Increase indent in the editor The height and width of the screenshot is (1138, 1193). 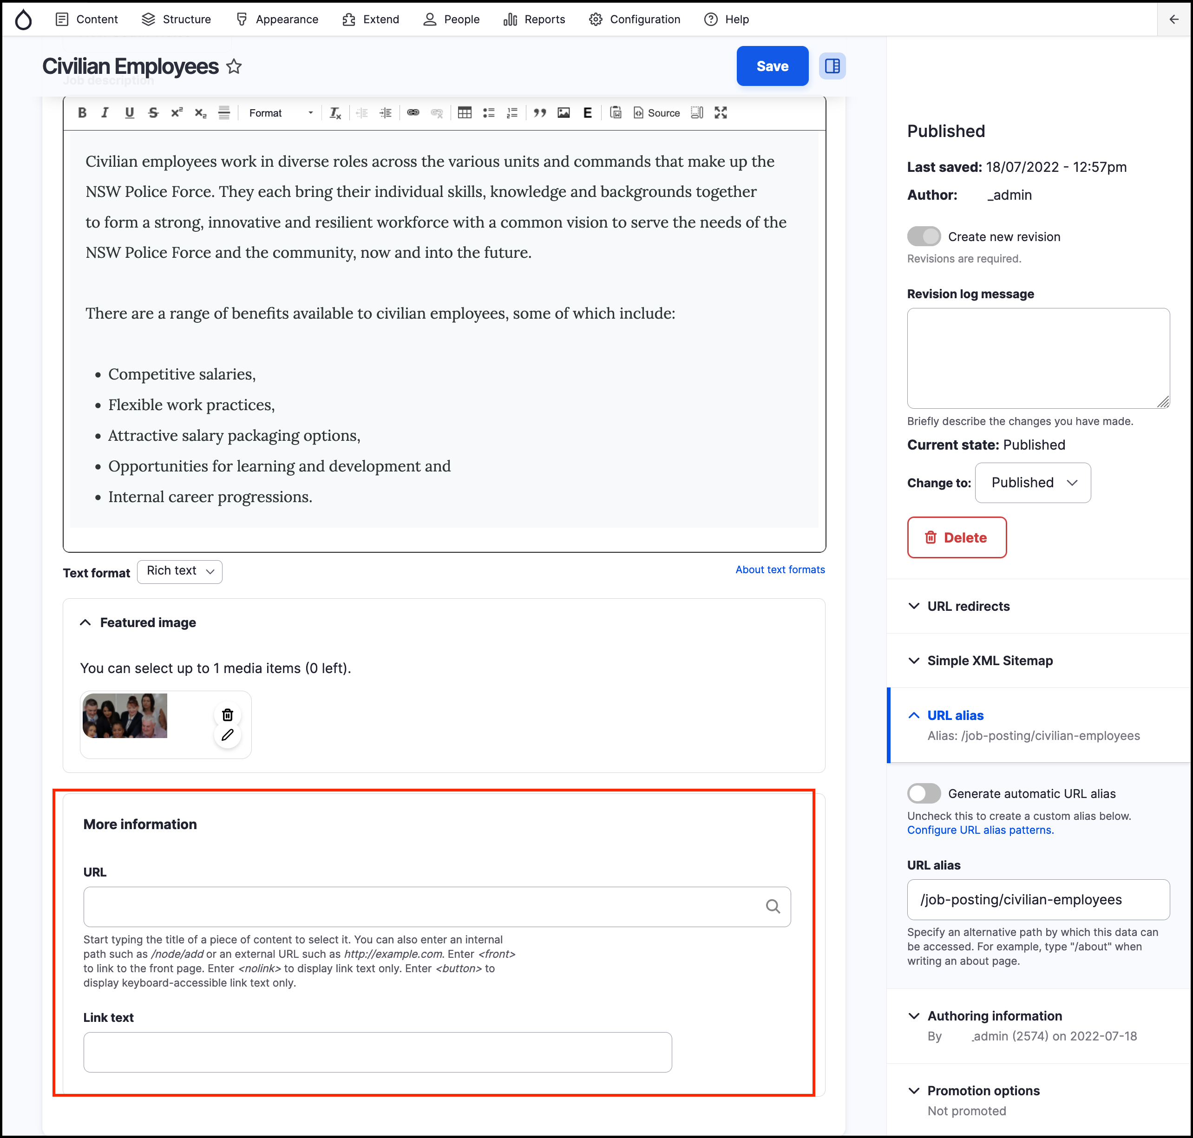(385, 113)
